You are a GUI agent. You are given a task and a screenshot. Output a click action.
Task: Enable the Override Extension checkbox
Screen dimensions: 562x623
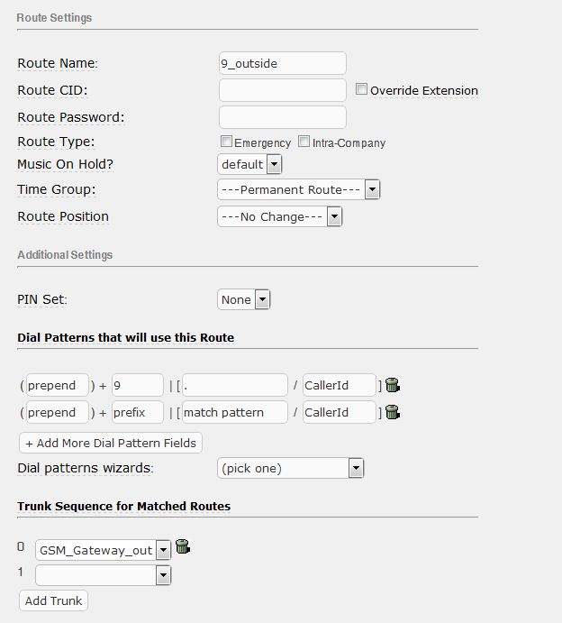(x=362, y=89)
